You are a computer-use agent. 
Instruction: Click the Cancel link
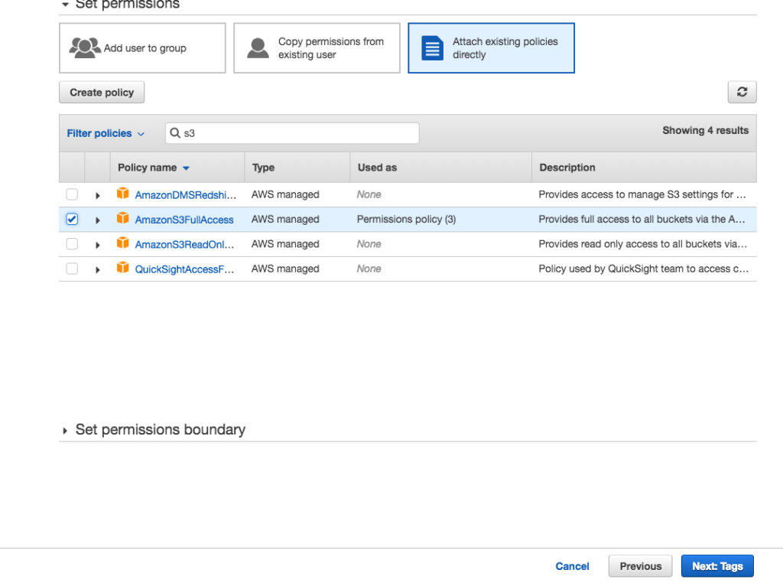pyautogui.click(x=572, y=566)
